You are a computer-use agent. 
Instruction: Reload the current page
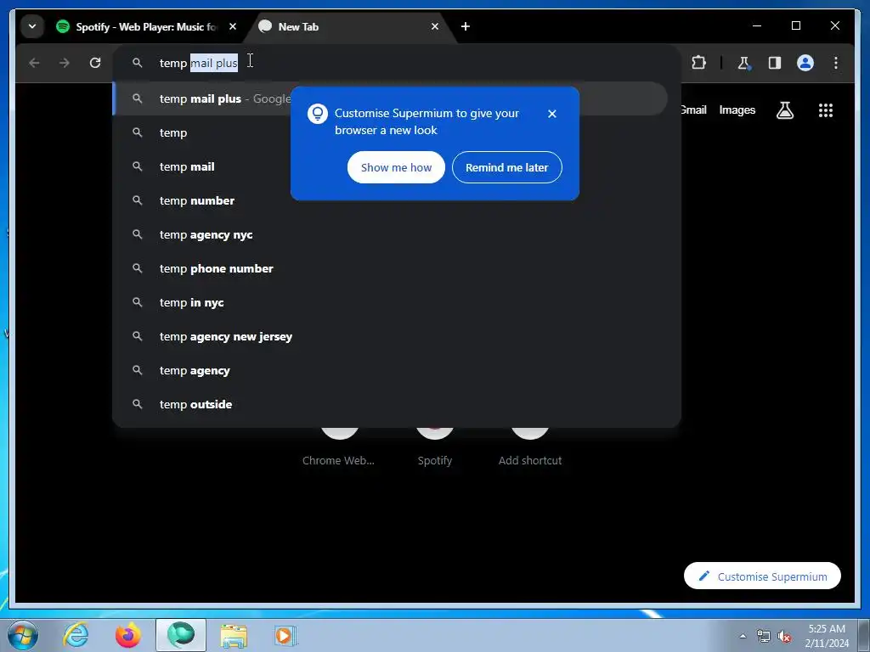tap(95, 63)
